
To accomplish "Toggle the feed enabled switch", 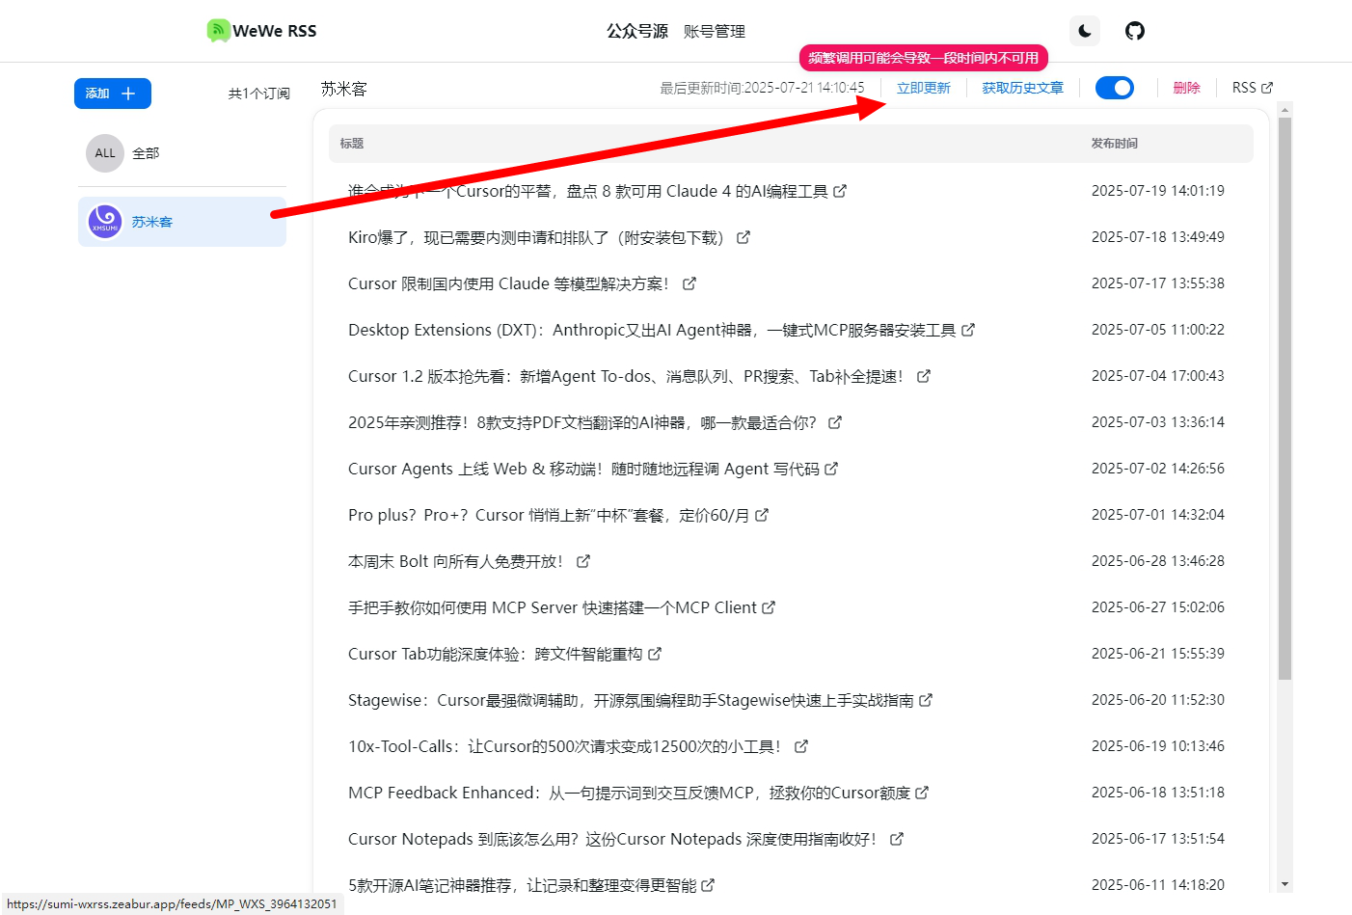I will (x=1115, y=88).
